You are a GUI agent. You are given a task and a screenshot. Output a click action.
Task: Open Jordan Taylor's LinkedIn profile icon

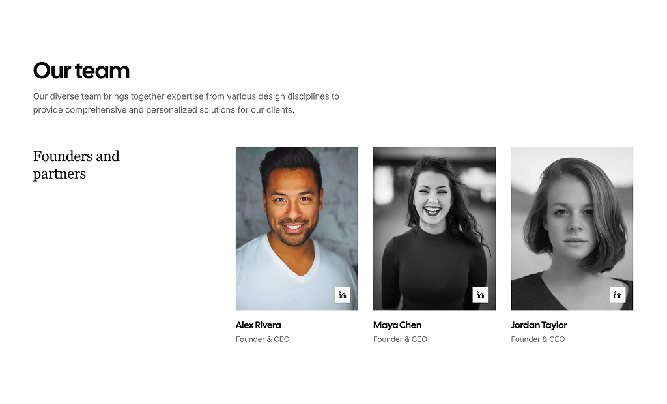[x=617, y=295]
